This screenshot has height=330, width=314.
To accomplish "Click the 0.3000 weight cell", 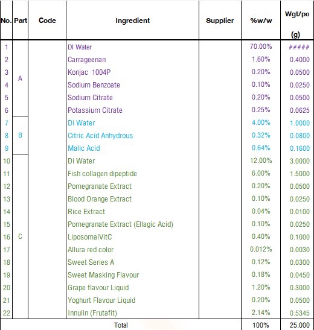I will (297, 288).
